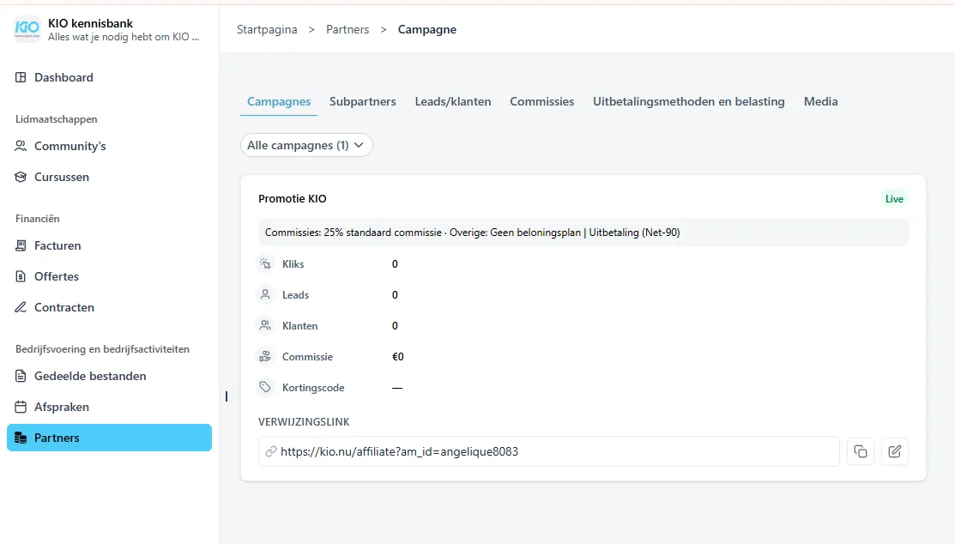The height and width of the screenshot is (544, 955).
Task: Click the Kortingscode label text
Action: tap(313, 388)
